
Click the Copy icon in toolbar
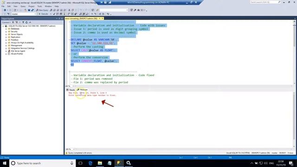coord(72,10)
